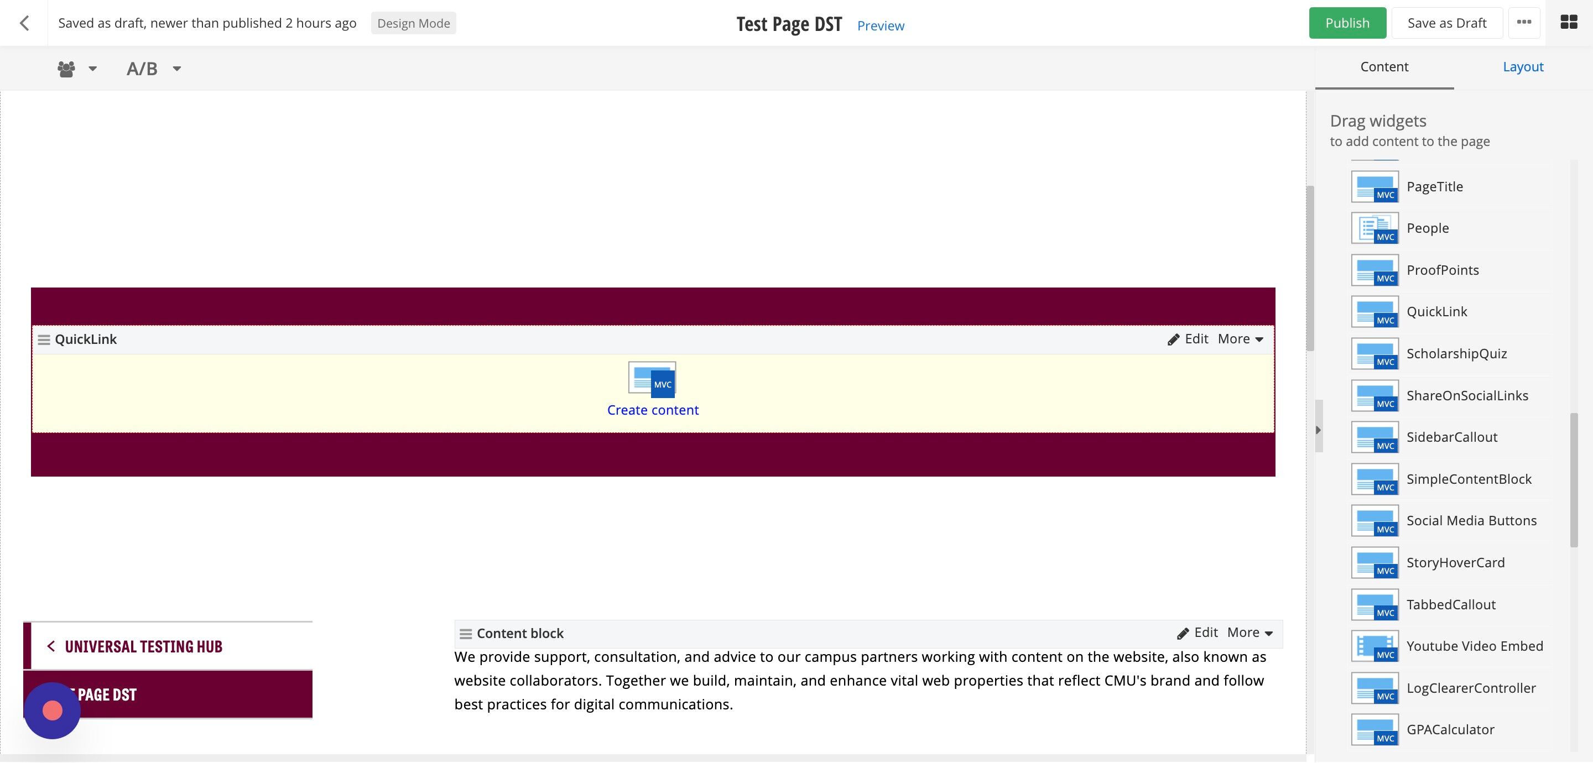Open the A/B test dropdown
Screen dimensions: 1593x763
(x=153, y=69)
